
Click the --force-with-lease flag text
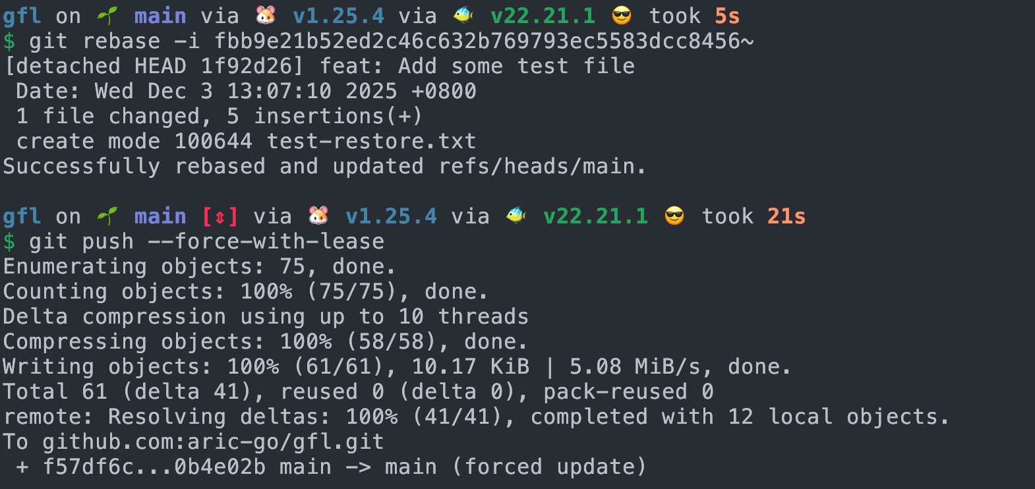tap(266, 241)
